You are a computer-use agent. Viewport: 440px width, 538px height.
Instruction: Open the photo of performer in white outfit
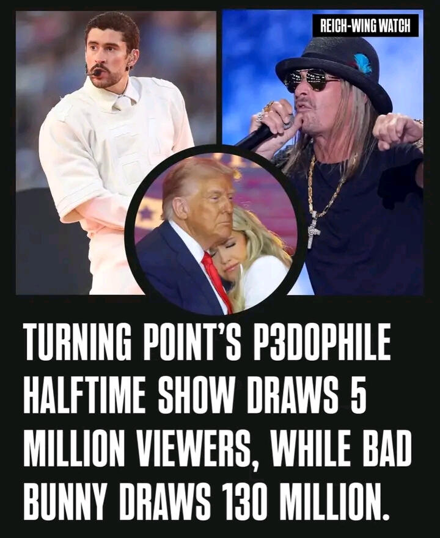coord(116,153)
